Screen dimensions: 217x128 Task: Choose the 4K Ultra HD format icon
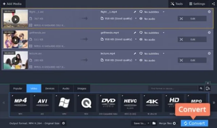coord(152,103)
